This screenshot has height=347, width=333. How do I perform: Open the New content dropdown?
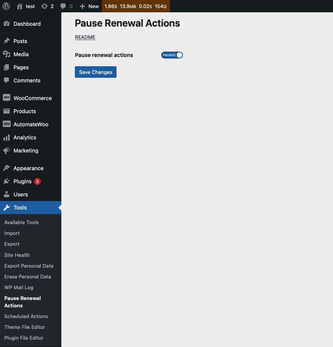89,6
